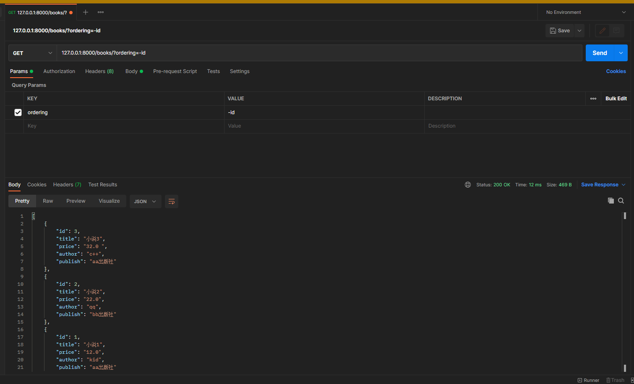The width and height of the screenshot is (634, 384).
Task: Expand the Send button dropdown arrow
Action: pos(621,53)
